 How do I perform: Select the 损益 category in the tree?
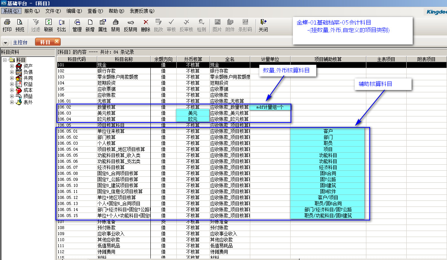pyautogui.click(x=28, y=96)
